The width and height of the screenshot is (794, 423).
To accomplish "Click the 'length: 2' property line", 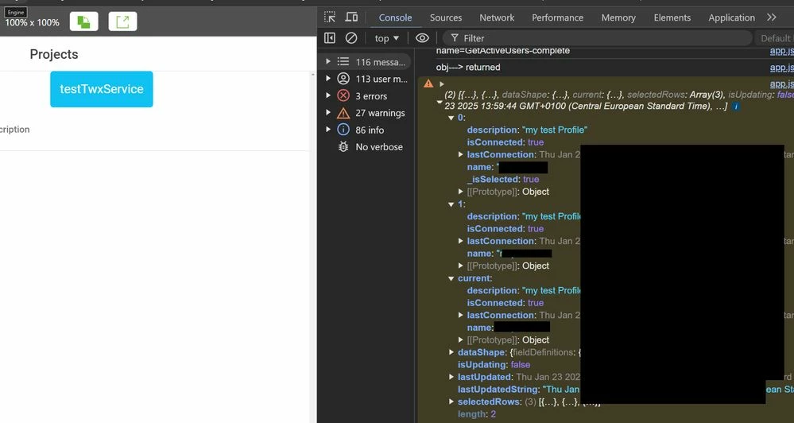I will coord(477,414).
